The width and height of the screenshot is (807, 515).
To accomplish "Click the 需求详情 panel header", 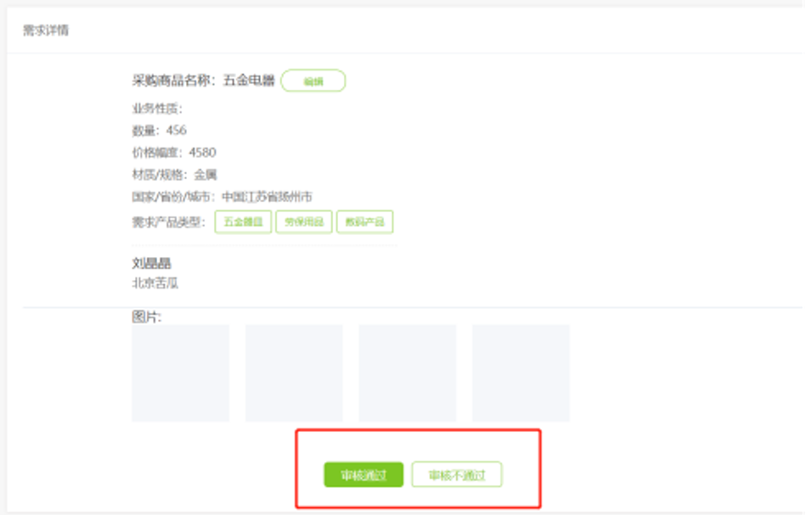I will click(46, 31).
